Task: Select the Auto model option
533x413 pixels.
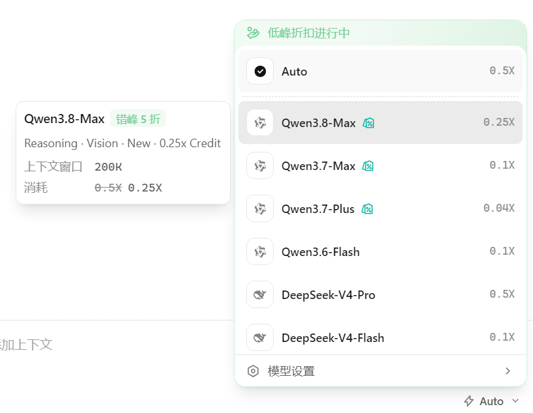Action: (x=381, y=71)
